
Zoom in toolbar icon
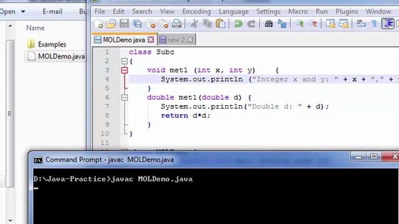300,24
